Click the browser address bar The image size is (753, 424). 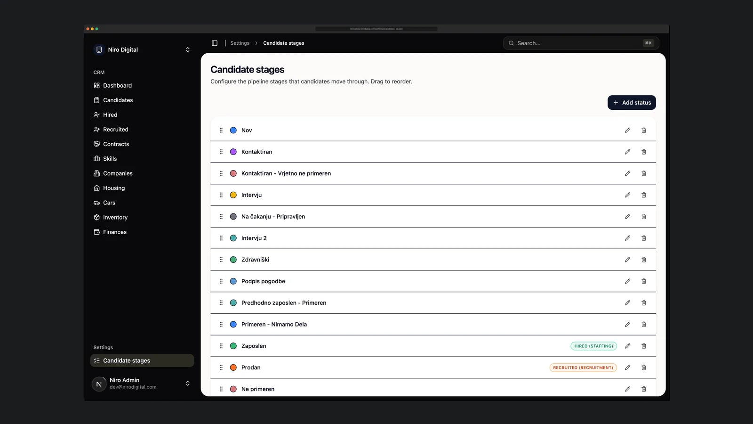376,29
